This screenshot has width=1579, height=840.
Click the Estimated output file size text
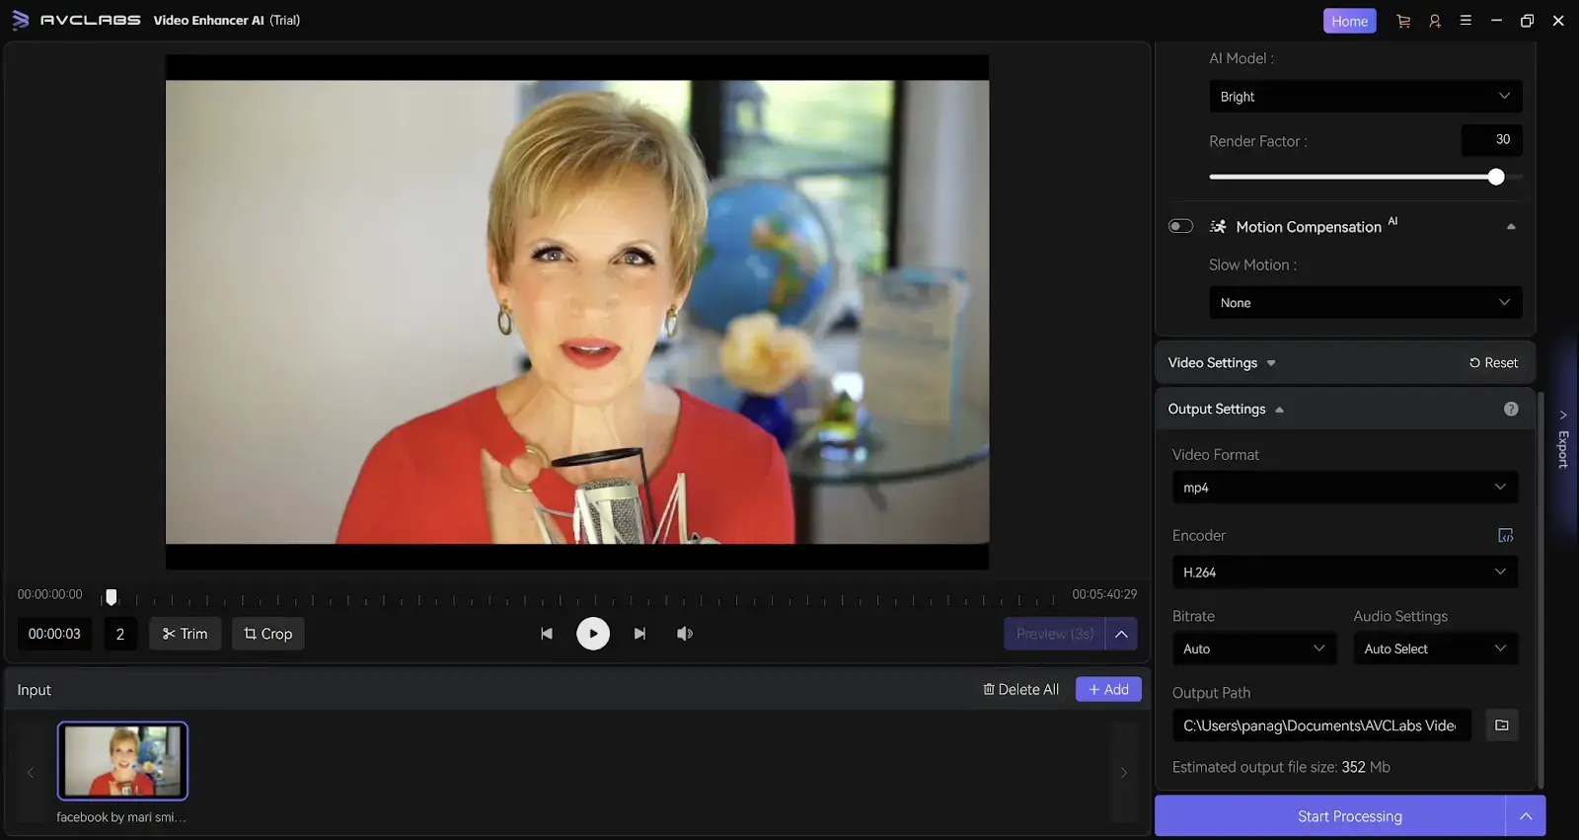pyautogui.click(x=1281, y=767)
